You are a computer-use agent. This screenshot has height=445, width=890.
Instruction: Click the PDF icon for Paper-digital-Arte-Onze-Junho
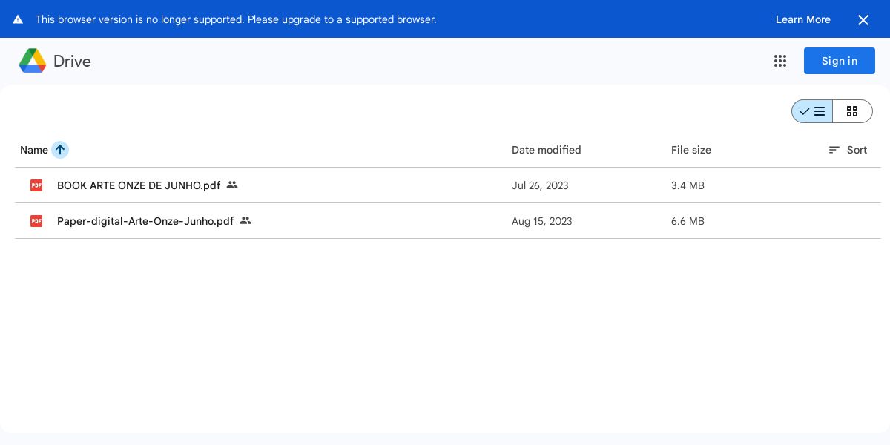coord(36,221)
